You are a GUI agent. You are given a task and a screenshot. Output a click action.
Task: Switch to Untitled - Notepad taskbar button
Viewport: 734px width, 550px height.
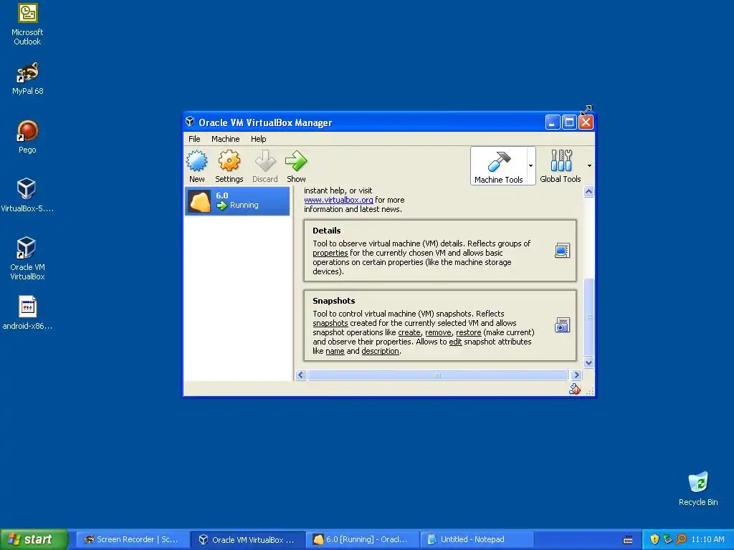477,539
